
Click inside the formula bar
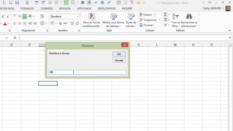click(x=124, y=38)
